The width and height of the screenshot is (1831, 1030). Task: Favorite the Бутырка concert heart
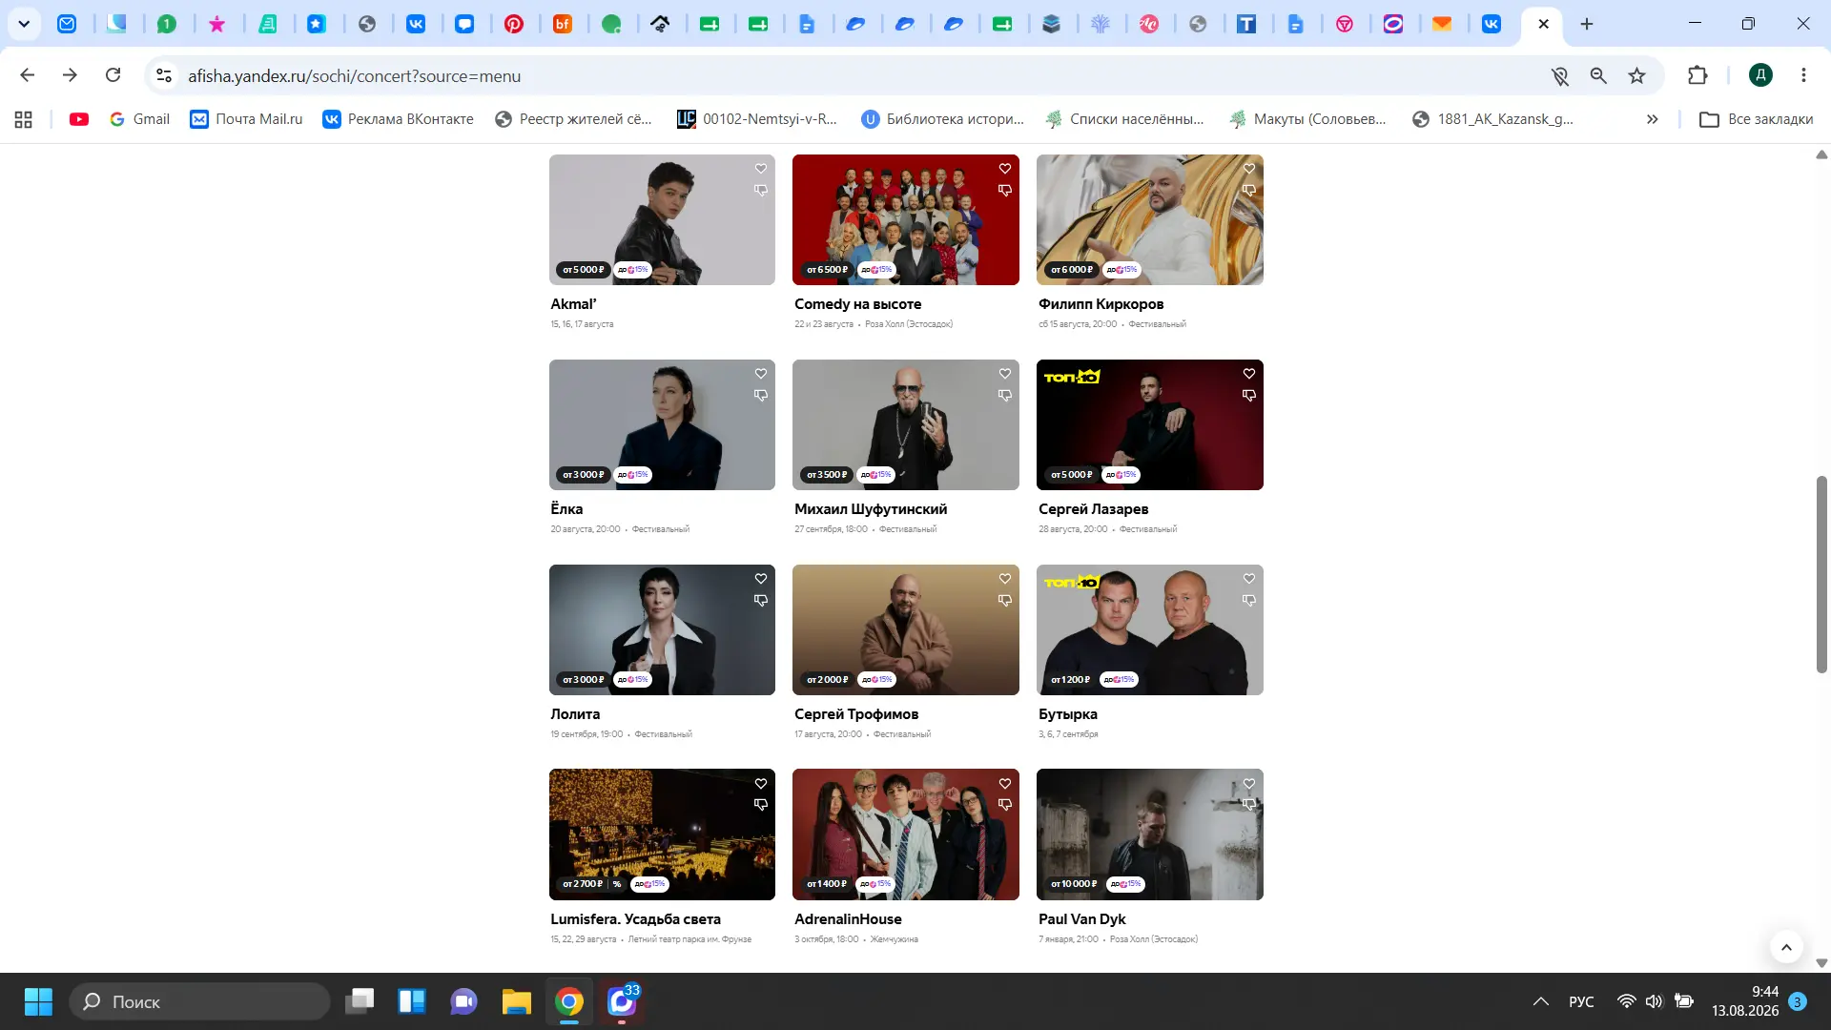coord(1249,579)
